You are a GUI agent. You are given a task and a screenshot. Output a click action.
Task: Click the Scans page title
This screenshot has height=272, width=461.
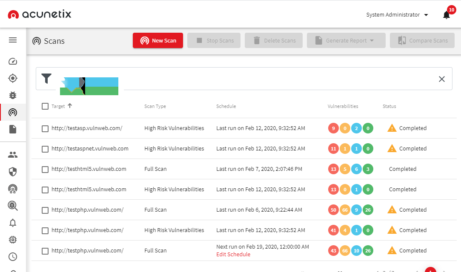54,41
